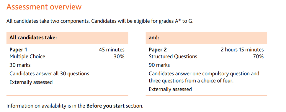Click 'Externally assessed' under Paper 2

(170, 89)
